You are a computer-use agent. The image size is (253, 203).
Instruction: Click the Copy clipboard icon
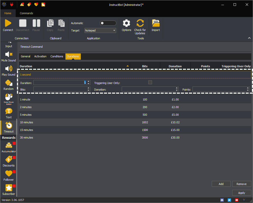[x=50, y=23]
